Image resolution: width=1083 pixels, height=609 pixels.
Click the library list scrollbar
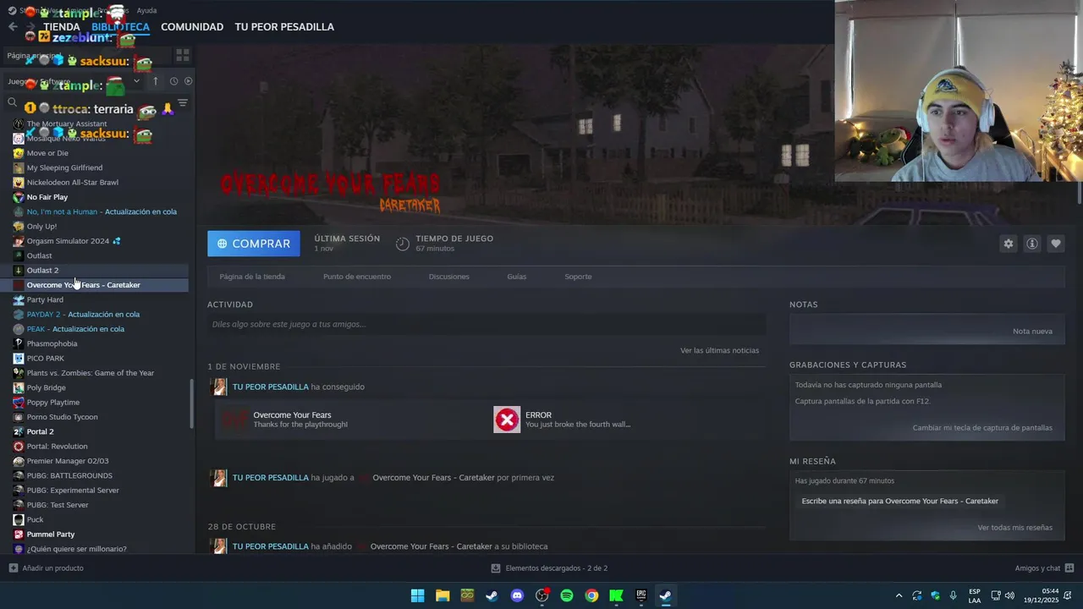pyautogui.click(x=191, y=404)
